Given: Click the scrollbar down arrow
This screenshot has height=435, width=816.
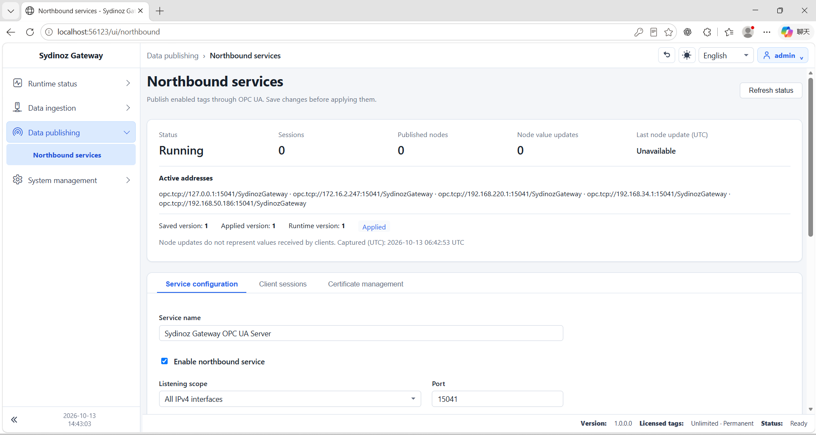Looking at the screenshot, I should pyautogui.click(x=810, y=409).
